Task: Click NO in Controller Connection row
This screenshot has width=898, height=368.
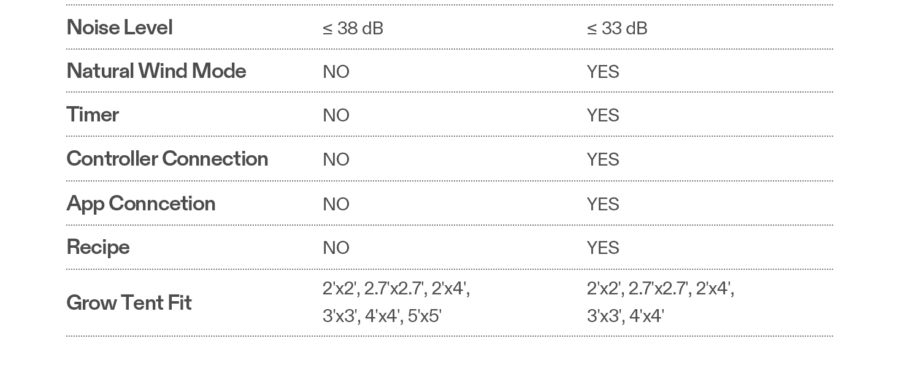Action: pos(336,160)
